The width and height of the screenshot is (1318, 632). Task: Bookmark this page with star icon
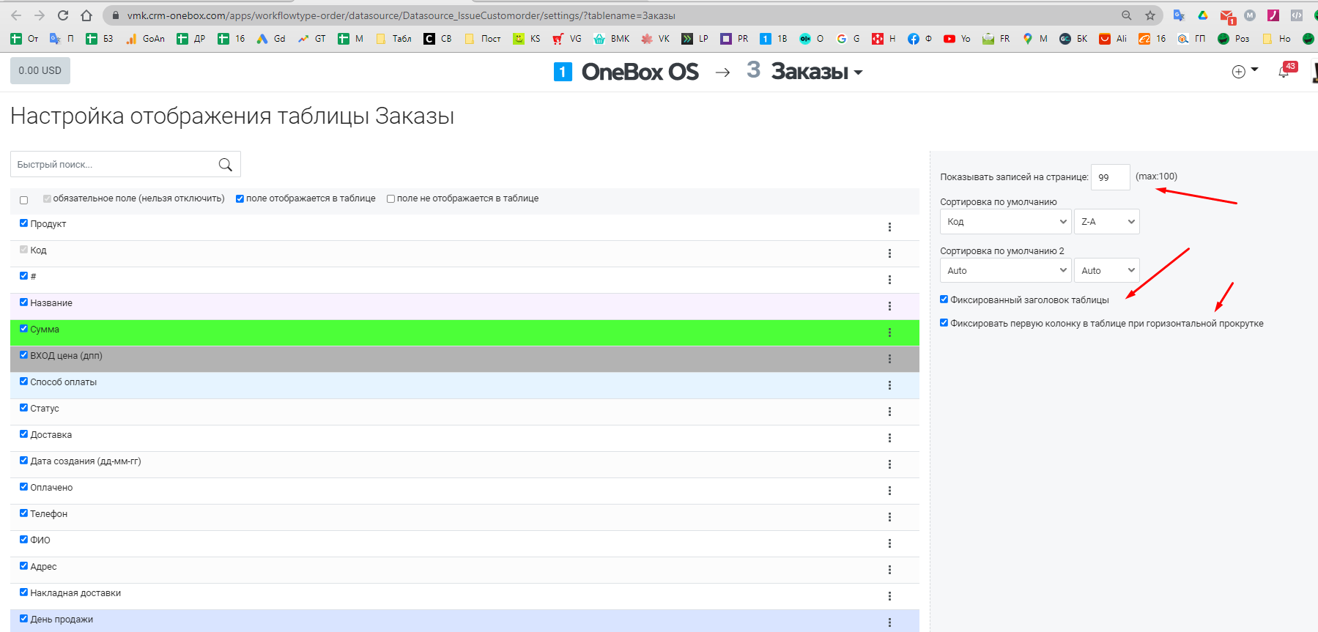pos(1150,15)
